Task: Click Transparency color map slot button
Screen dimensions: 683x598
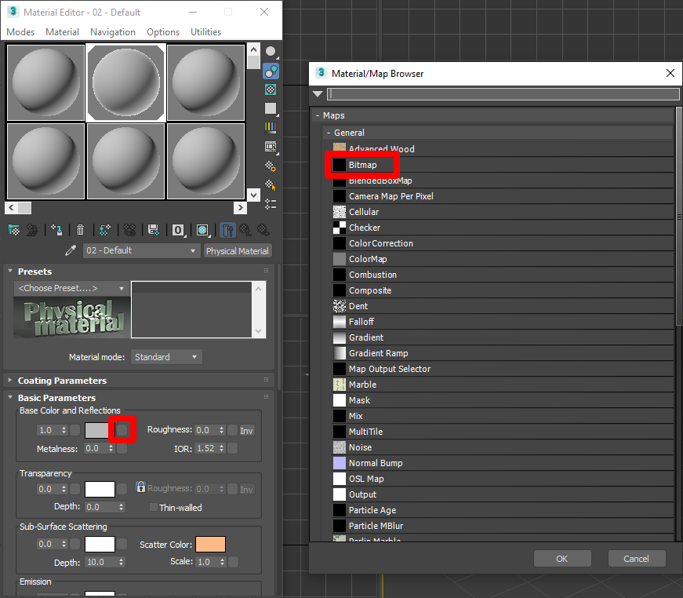Action: tap(122, 489)
